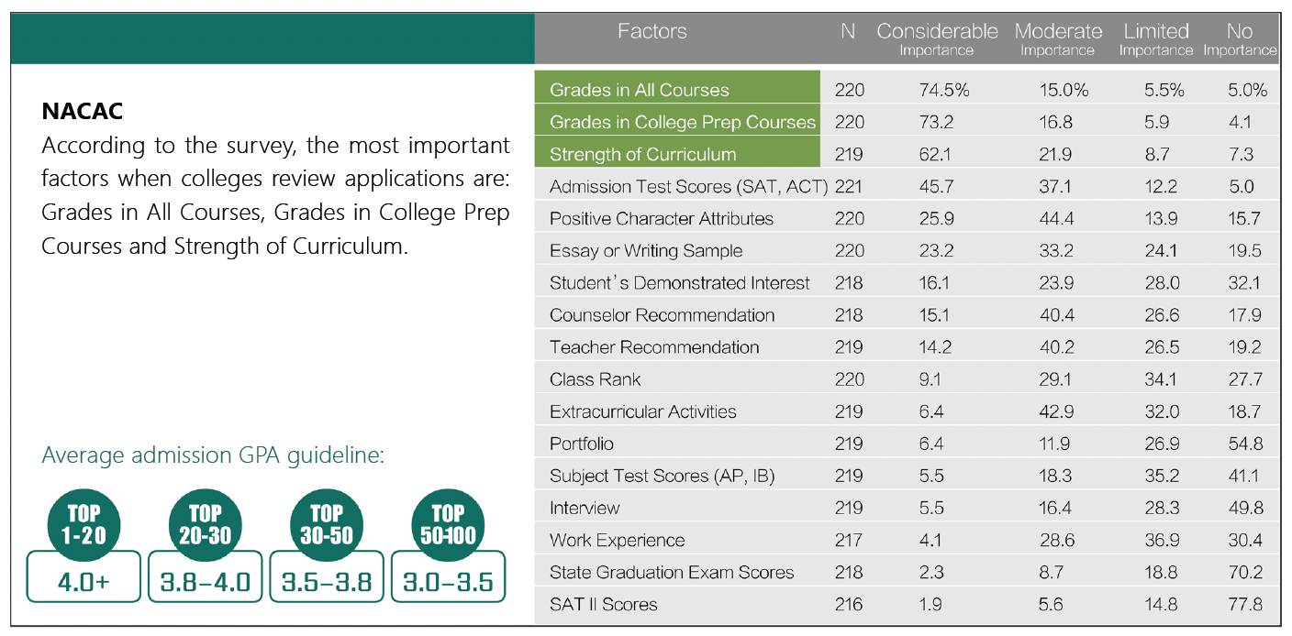Screen dimensions: 1292x636
Task: Select the Grades in College Prep Courses row label
Action: point(682,122)
